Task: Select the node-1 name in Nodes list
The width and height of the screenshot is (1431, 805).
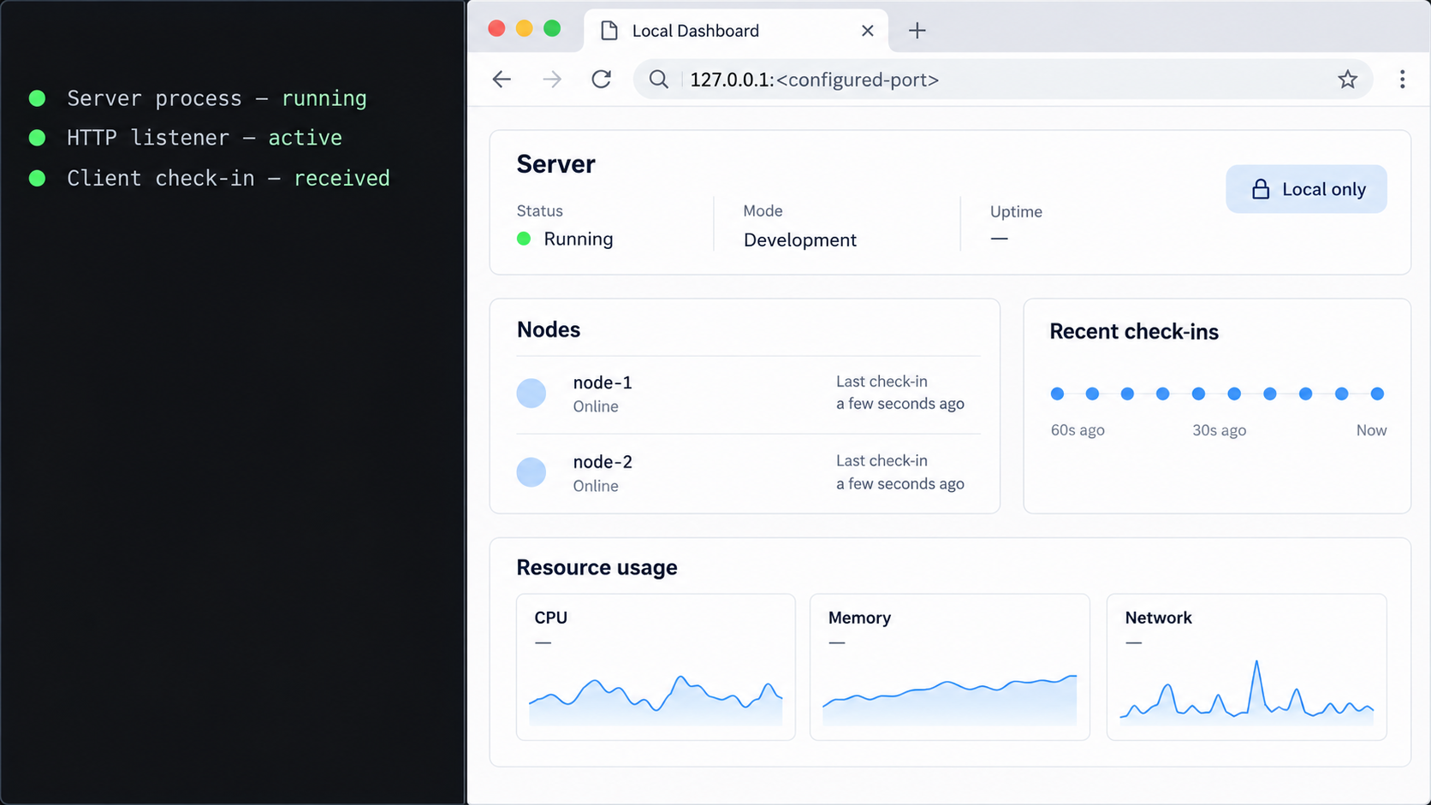Action: (603, 382)
